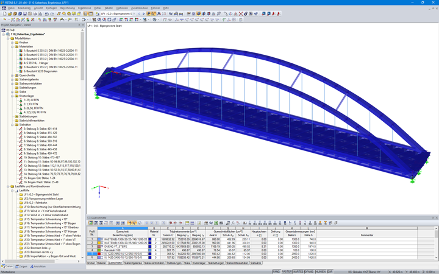Open the Ansichten navigator tab

point(38,267)
